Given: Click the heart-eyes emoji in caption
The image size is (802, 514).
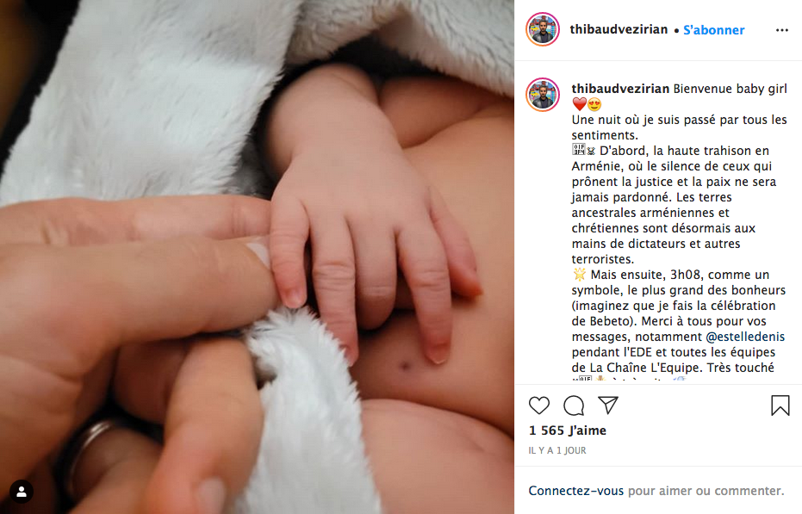Looking at the screenshot, I should pyautogui.click(x=594, y=105).
